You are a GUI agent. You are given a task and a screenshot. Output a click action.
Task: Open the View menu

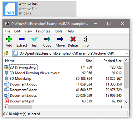tap(28, 31)
